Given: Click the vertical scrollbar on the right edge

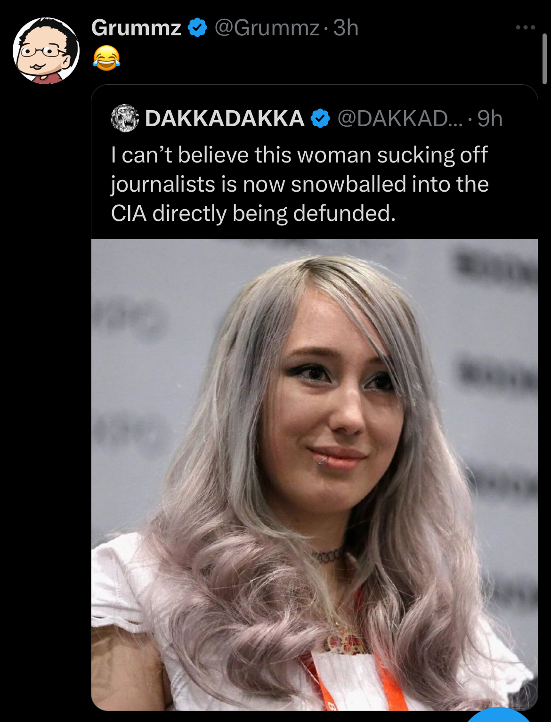Looking at the screenshot, I should [x=544, y=58].
